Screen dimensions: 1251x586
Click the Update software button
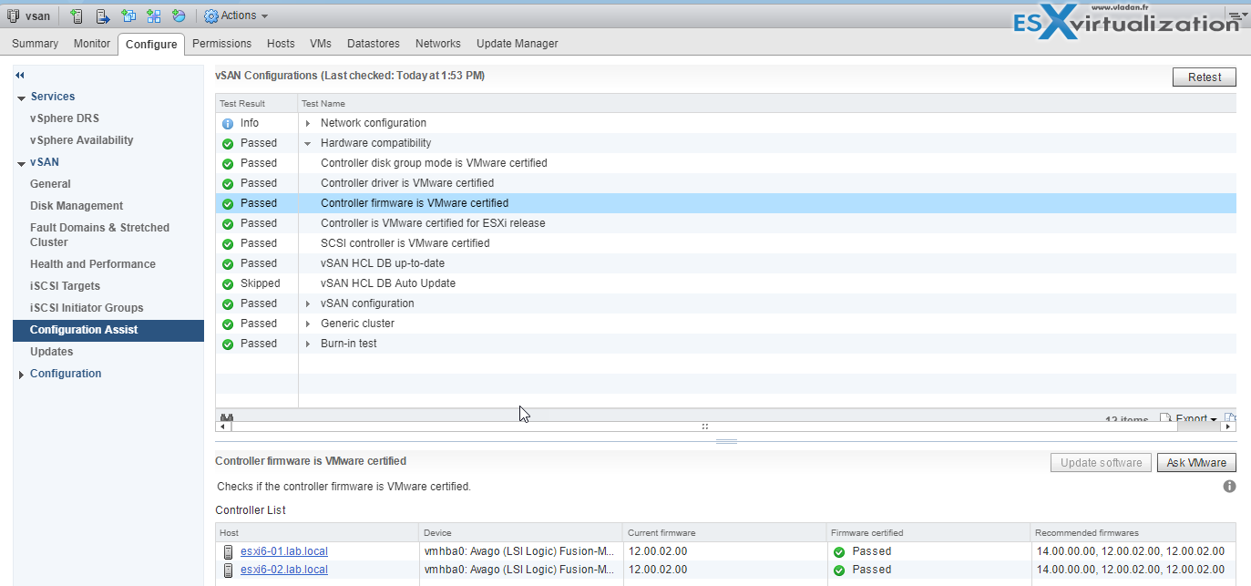tap(1101, 463)
